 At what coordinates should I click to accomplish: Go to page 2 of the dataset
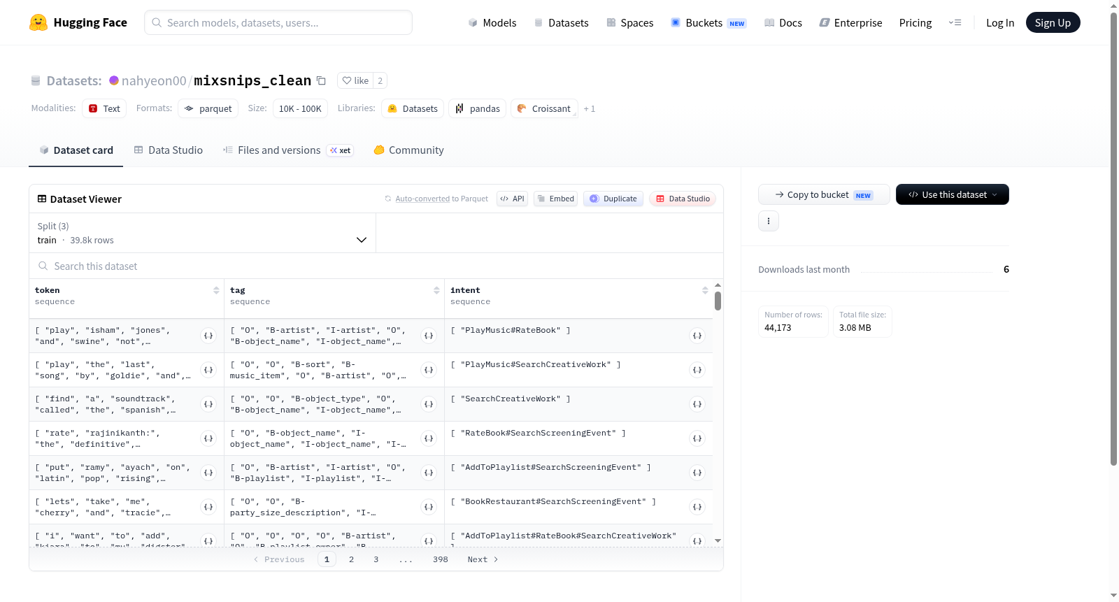pyautogui.click(x=351, y=559)
